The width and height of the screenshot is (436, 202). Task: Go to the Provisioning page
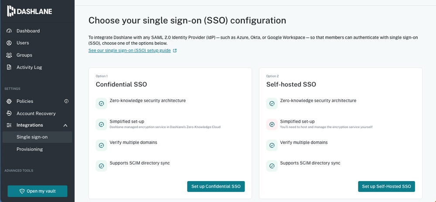(30, 149)
